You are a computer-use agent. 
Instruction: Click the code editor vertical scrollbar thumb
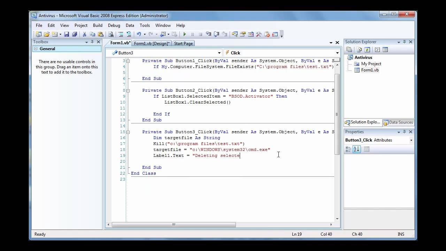click(x=337, y=114)
